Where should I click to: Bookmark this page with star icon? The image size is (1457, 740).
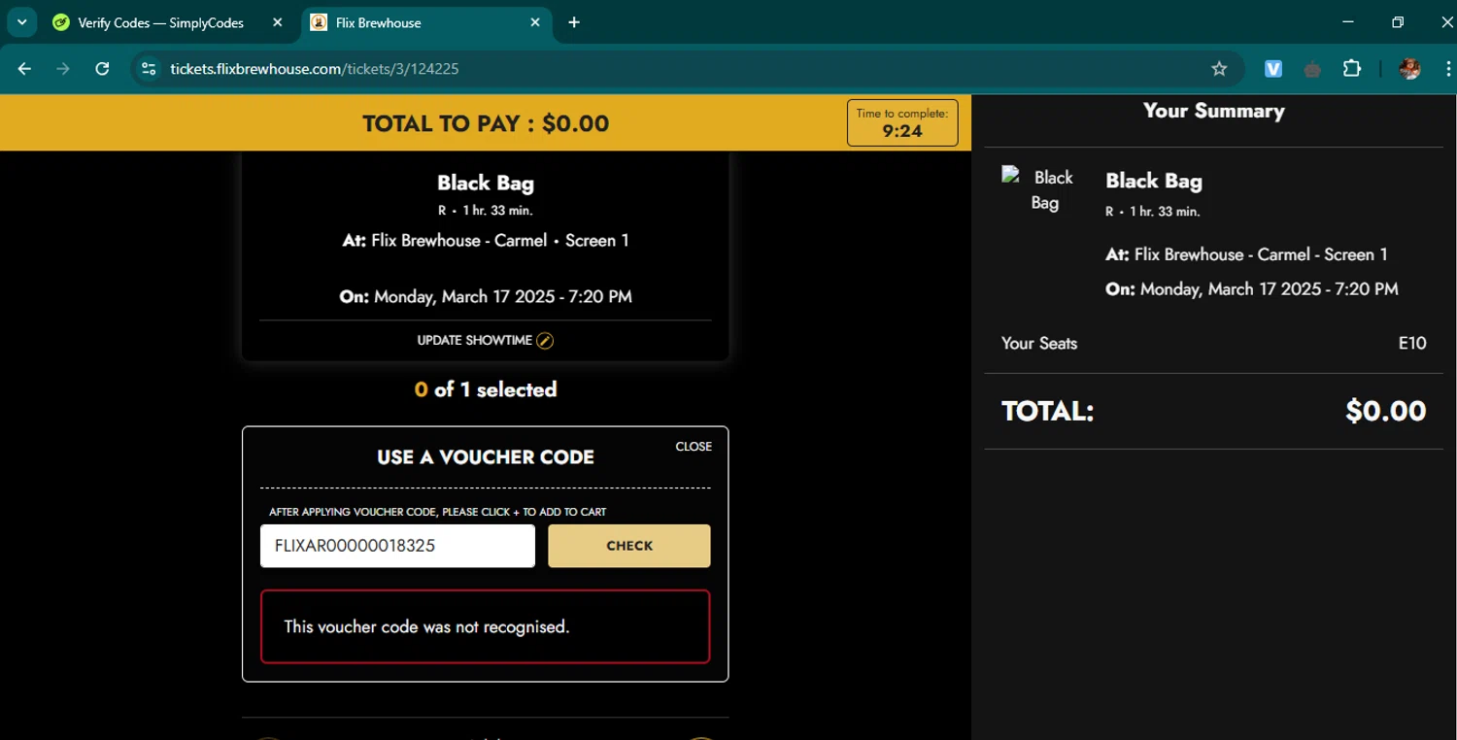pyautogui.click(x=1219, y=69)
